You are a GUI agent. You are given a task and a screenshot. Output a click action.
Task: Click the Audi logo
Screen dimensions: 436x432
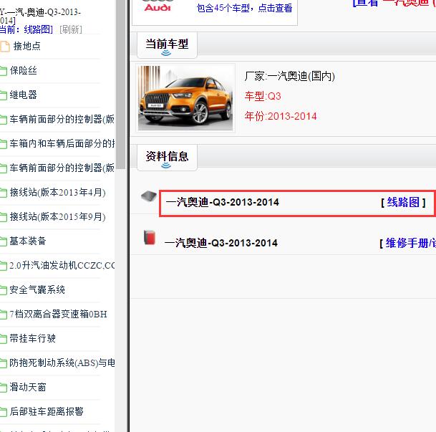tap(158, 6)
